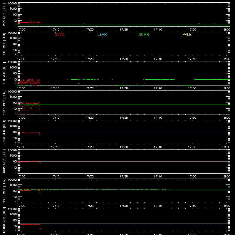Select the 15400 MHz [SFU] axis title
The image size is (235, 235).
tap(4, 220)
